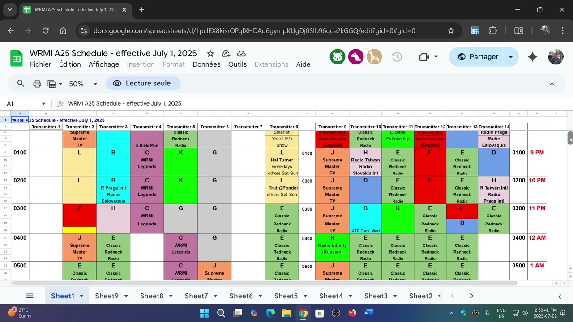The height and width of the screenshot is (322, 573).
Task: Bookmark this page with star
Action: point(451,30)
